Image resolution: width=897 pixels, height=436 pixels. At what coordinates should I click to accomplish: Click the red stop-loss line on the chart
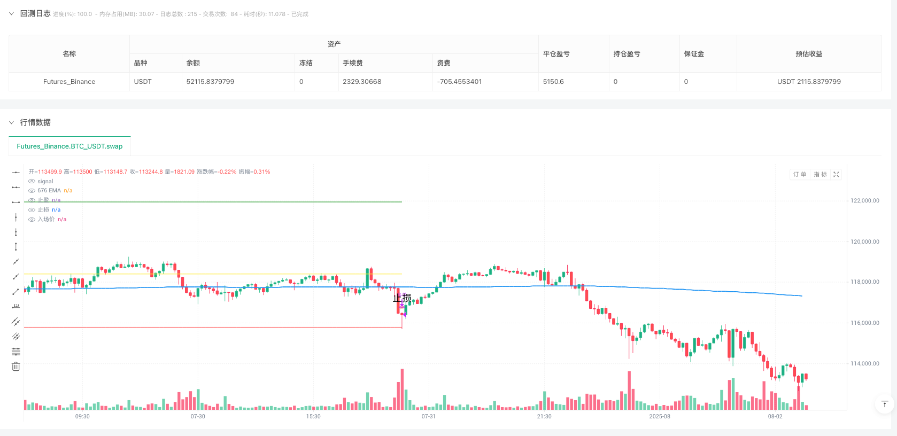tap(214, 328)
